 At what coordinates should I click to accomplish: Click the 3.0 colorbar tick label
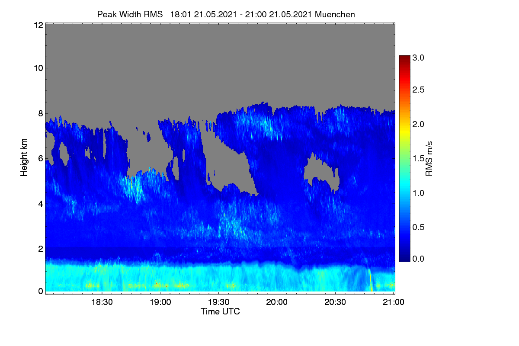[418, 57]
